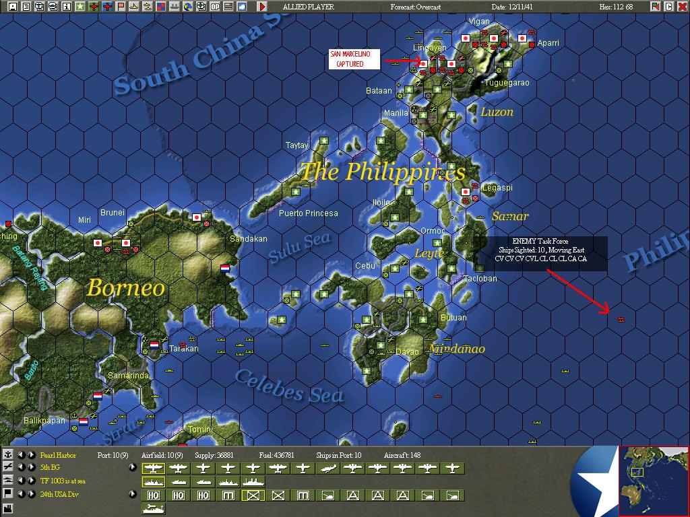Open the save game disk icon
Image resolution: width=690 pixels, height=517 pixels.
point(13,7)
